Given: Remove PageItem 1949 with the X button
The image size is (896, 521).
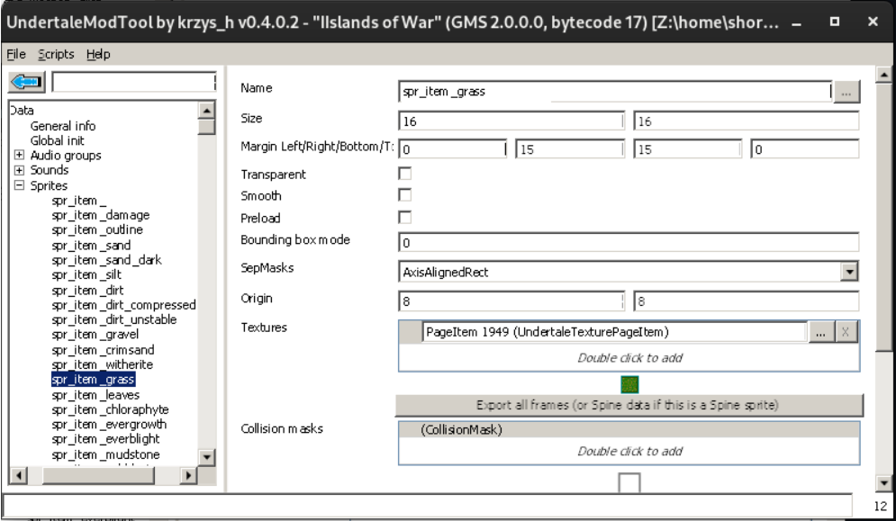Looking at the screenshot, I should tap(846, 332).
